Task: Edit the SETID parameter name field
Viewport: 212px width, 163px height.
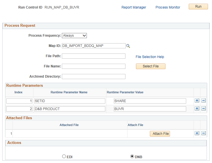Action: pyautogui.click(x=70, y=101)
